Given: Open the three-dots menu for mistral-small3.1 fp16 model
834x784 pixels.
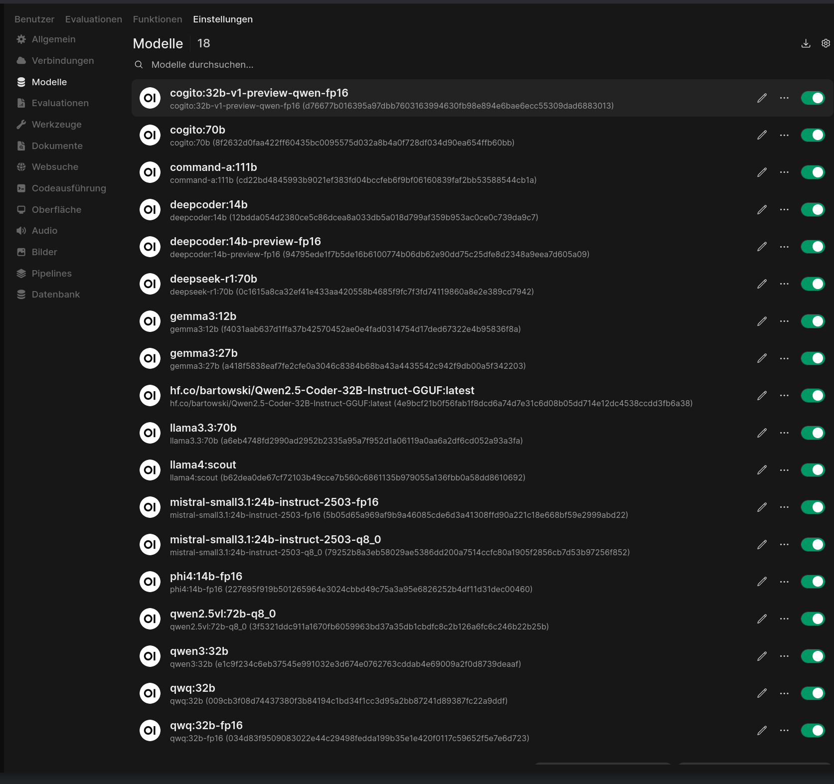Looking at the screenshot, I should point(784,507).
